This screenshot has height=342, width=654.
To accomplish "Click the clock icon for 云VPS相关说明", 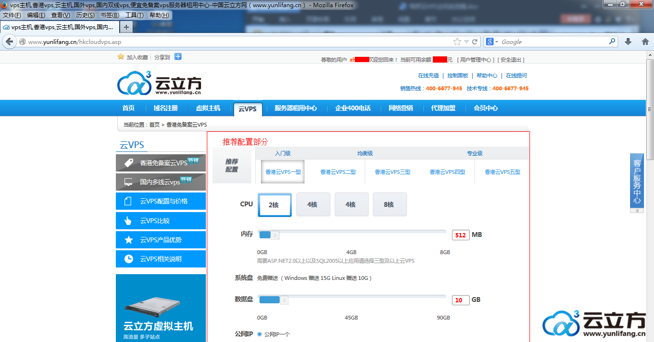I will [128, 259].
